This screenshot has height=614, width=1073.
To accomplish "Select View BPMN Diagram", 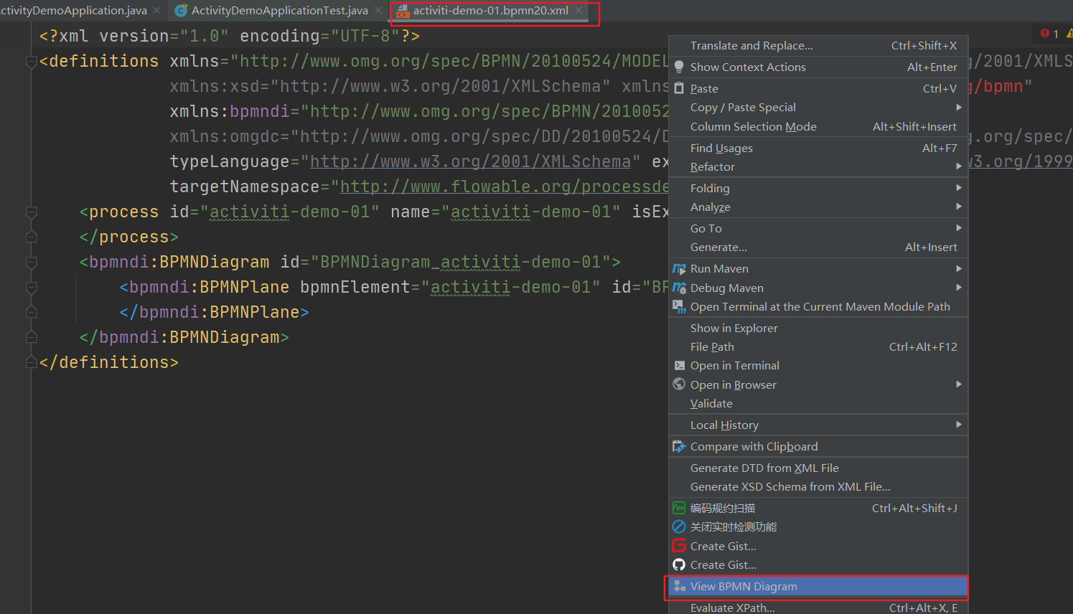I will click(x=818, y=586).
